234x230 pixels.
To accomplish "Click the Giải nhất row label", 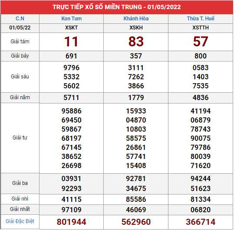I will pos(20,209).
